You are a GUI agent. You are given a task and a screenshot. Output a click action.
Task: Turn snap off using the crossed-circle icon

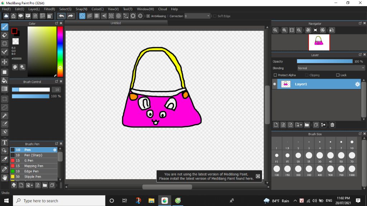tap(82, 16)
